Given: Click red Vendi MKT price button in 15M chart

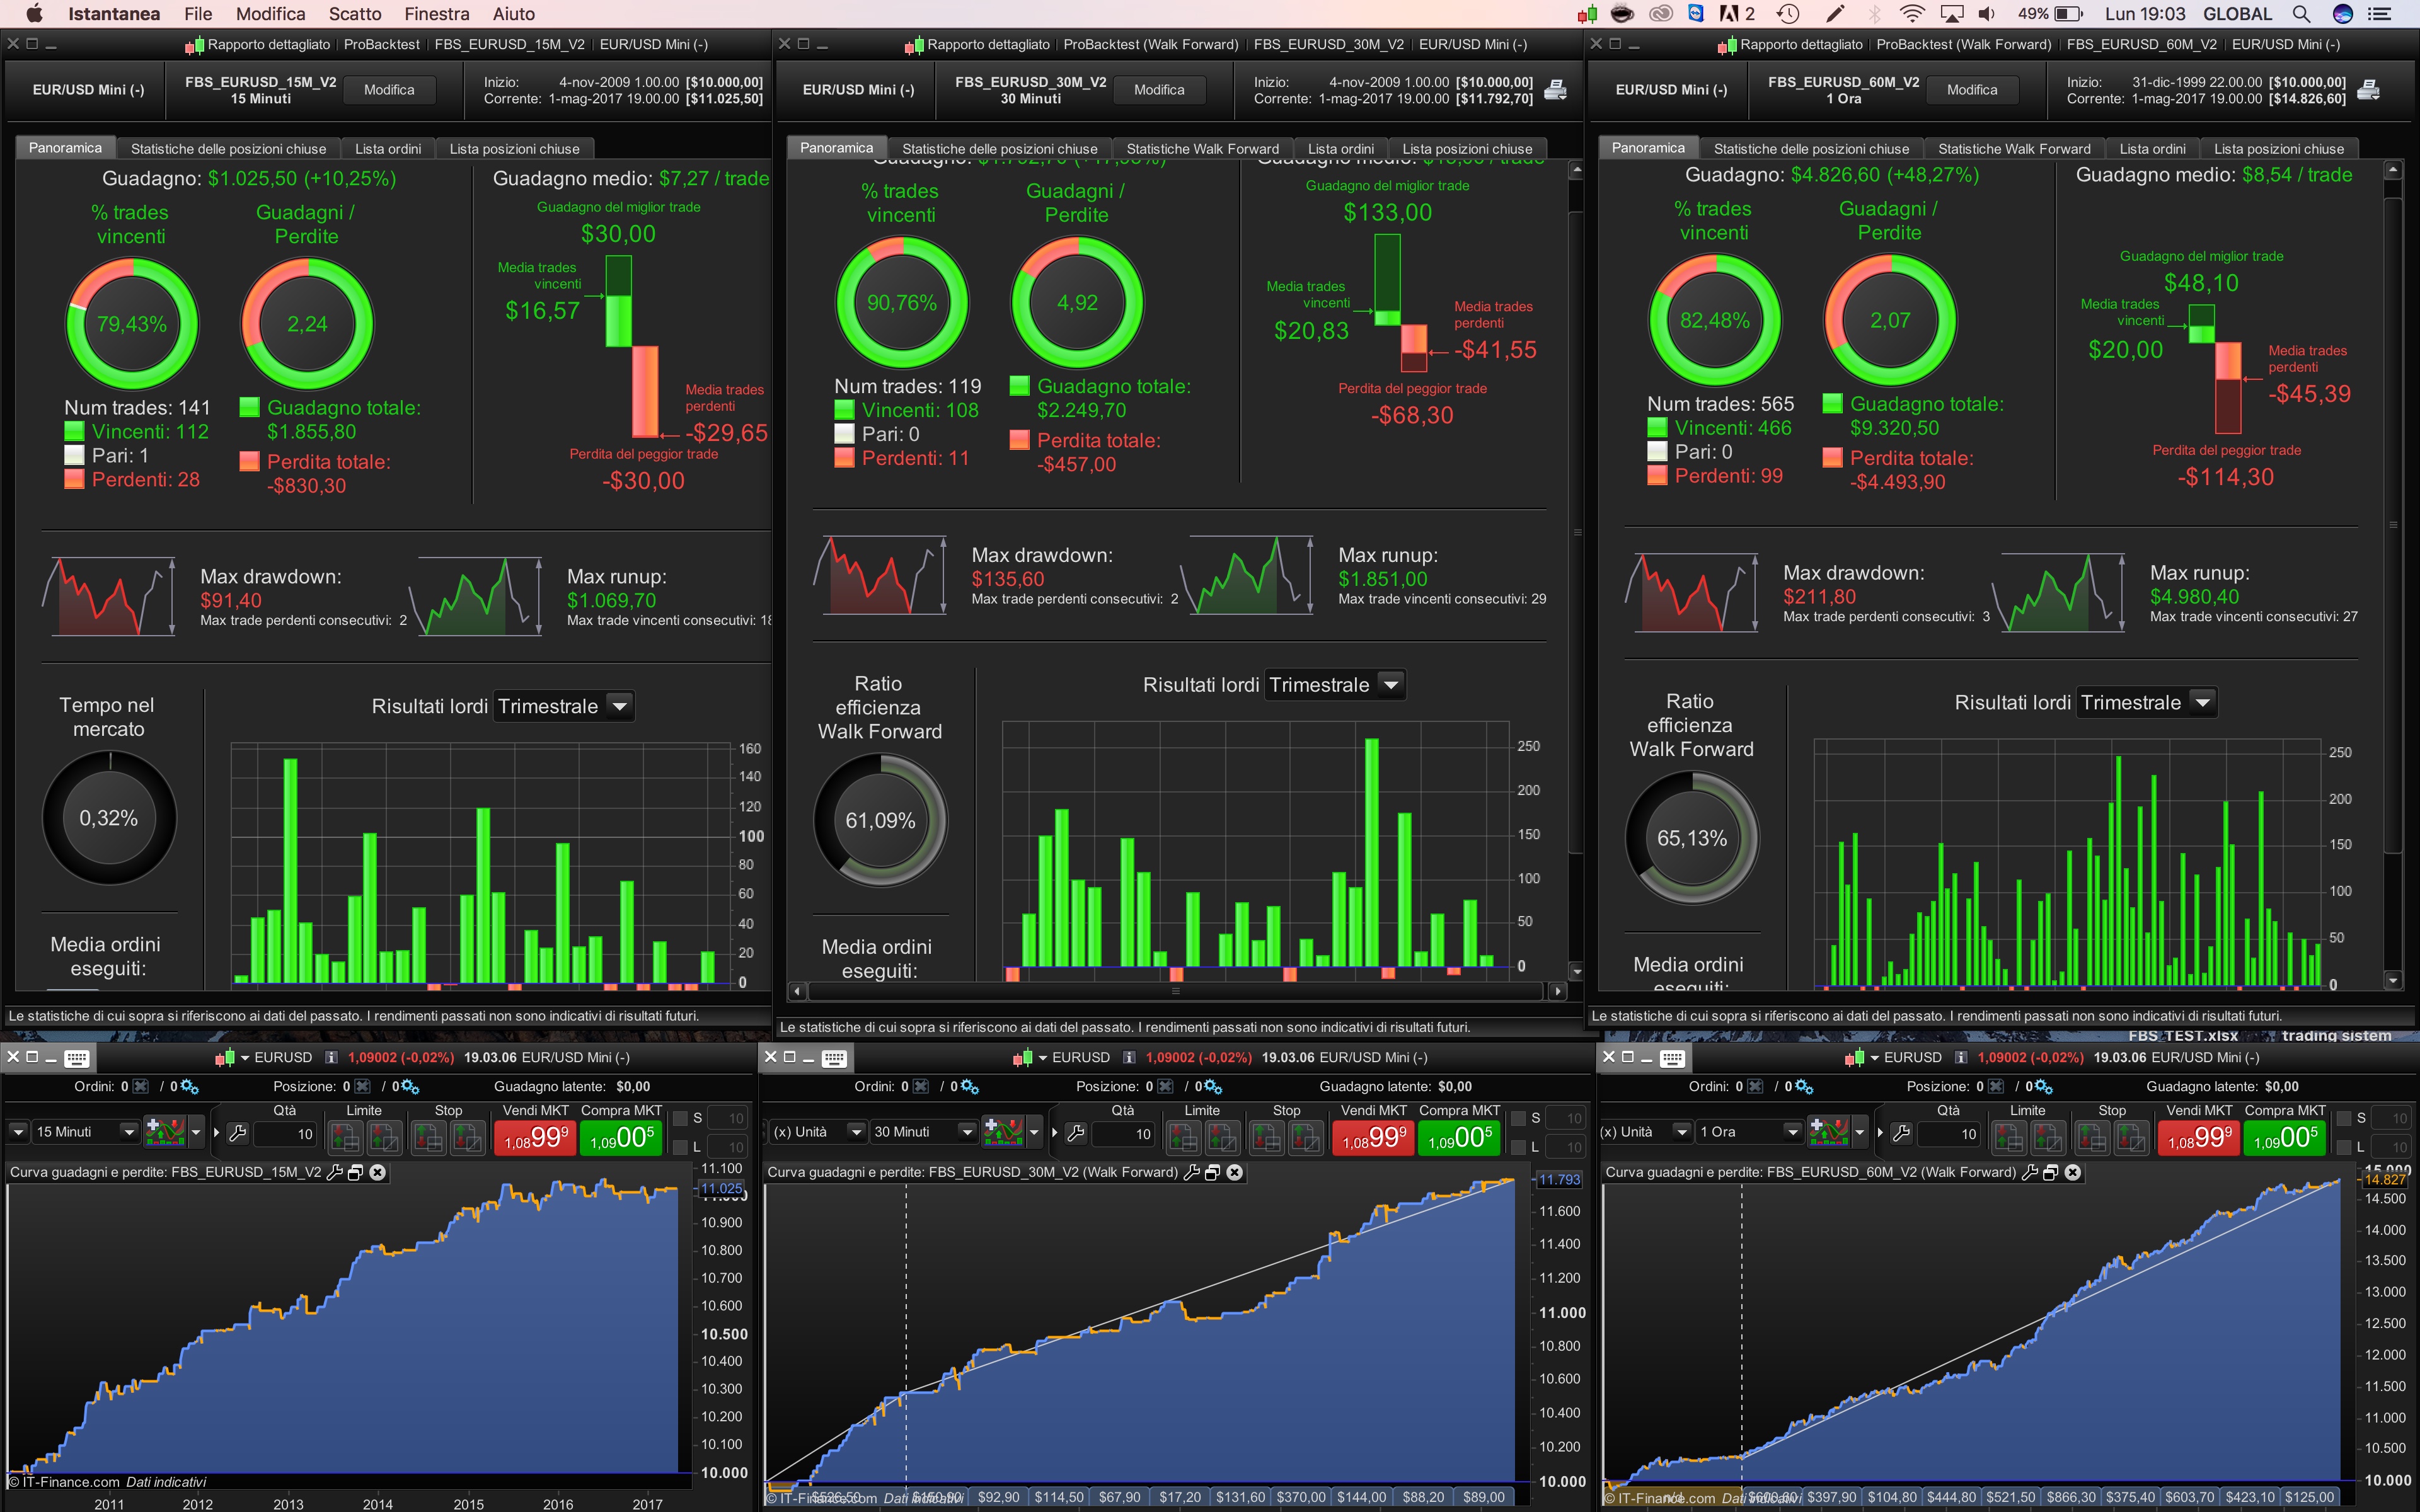Looking at the screenshot, I should point(535,1138).
